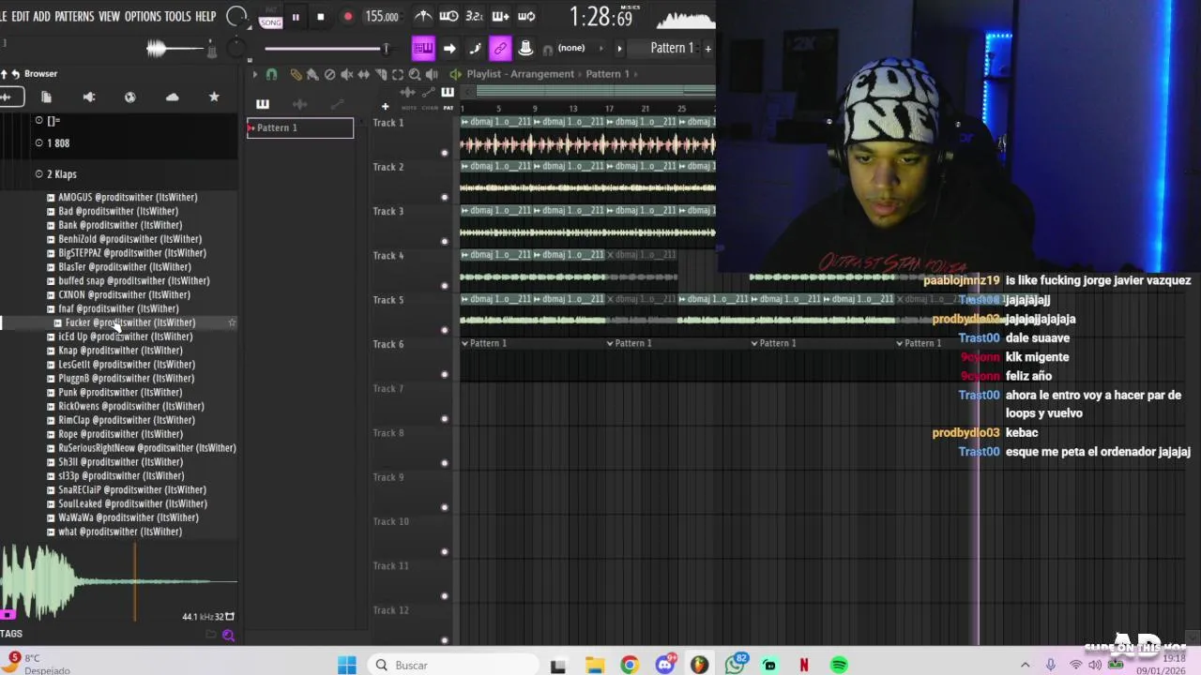Select the playlist playback speaker tool
The width and height of the screenshot is (1201, 675).
click(x=432, y=74)
